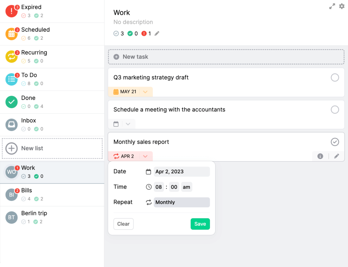Click the To Do list icon

click(x=11, y=79)
